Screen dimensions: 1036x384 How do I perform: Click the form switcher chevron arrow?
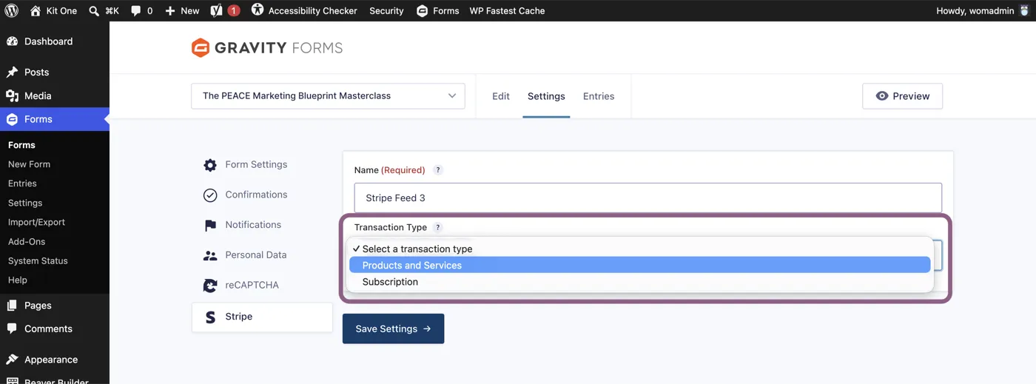452,96
